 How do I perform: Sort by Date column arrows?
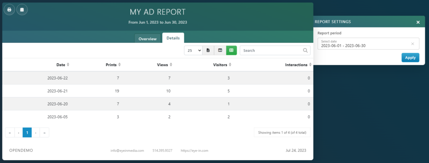(68, 65)
